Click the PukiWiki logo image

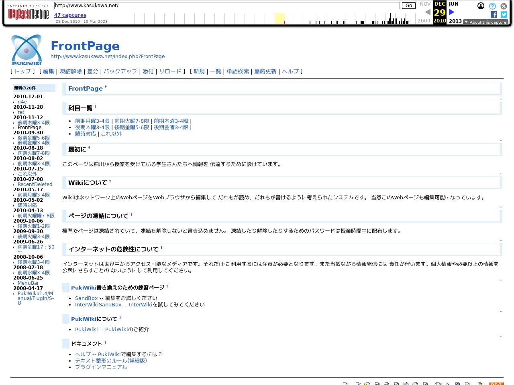[27, 50]
